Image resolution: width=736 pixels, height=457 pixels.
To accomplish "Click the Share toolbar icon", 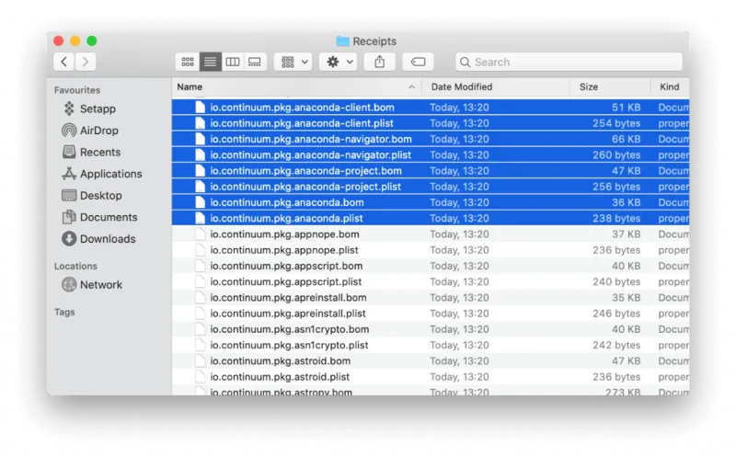I will click(380, 62).
